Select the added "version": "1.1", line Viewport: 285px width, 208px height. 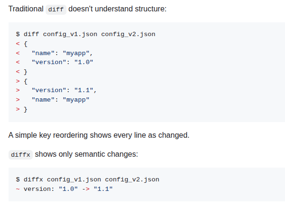64,90
